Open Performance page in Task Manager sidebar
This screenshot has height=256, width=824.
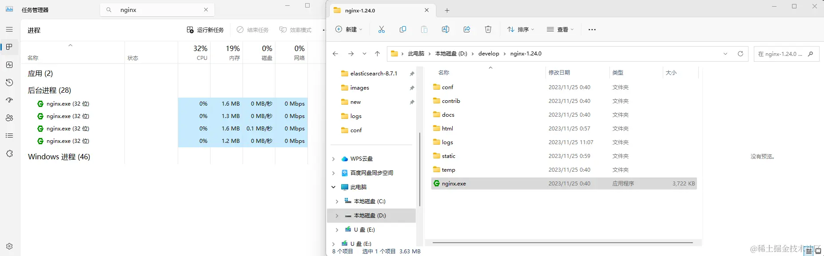(9, 65)
